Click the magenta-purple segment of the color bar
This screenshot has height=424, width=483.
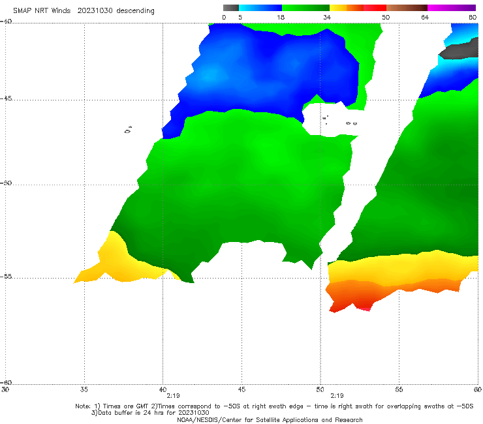[452, 8]
